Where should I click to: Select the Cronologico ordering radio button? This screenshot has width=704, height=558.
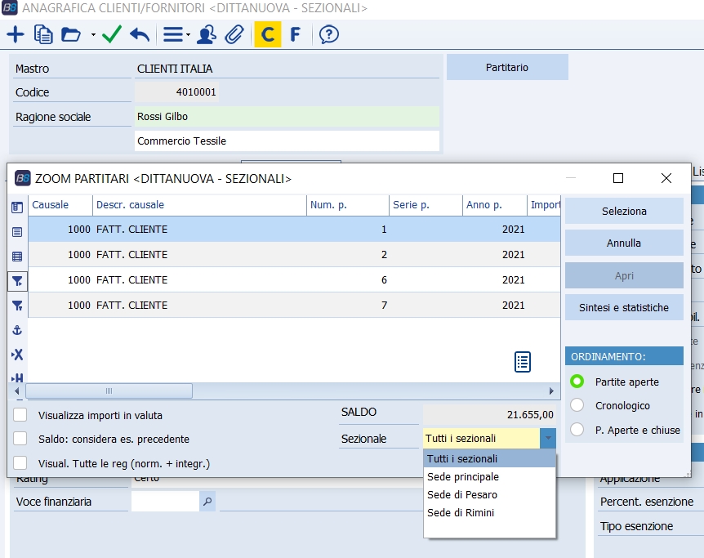[x=577, y=405]
